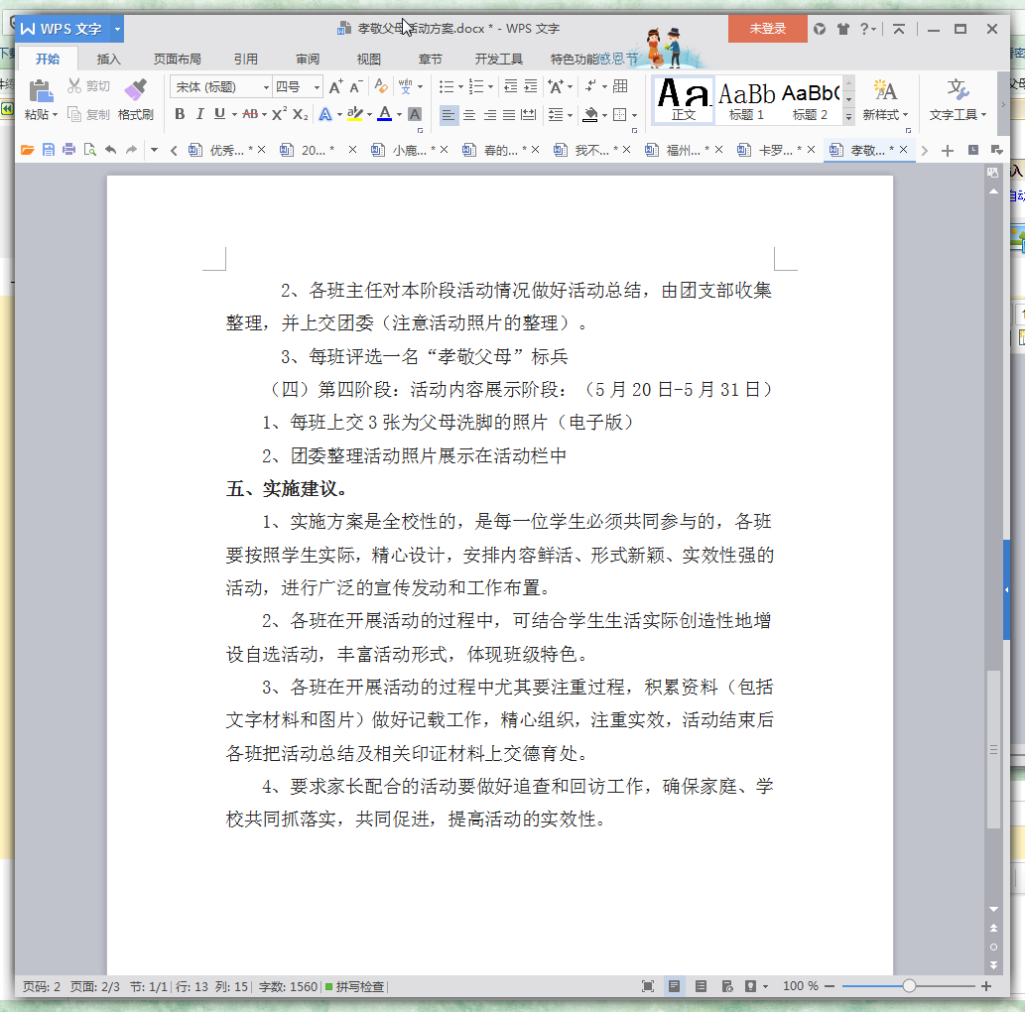Viewport: 1025px width, 1012px height.
Task: Click the Undo arrow
Action: pos(110,150)
